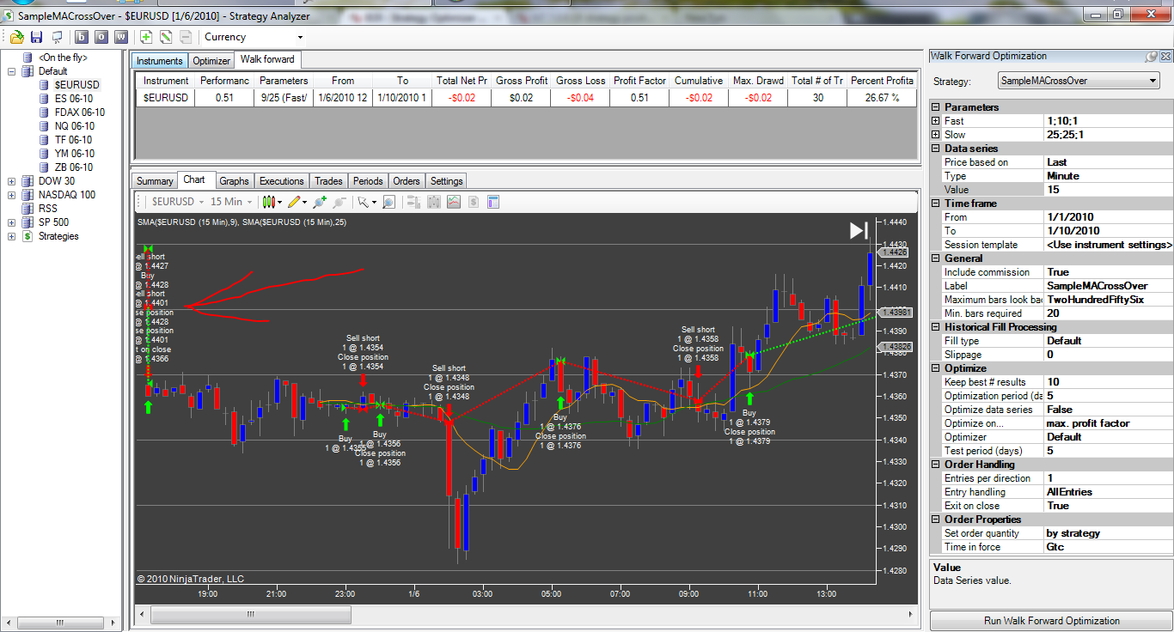Sort by the Profit Factor column header

639,81
